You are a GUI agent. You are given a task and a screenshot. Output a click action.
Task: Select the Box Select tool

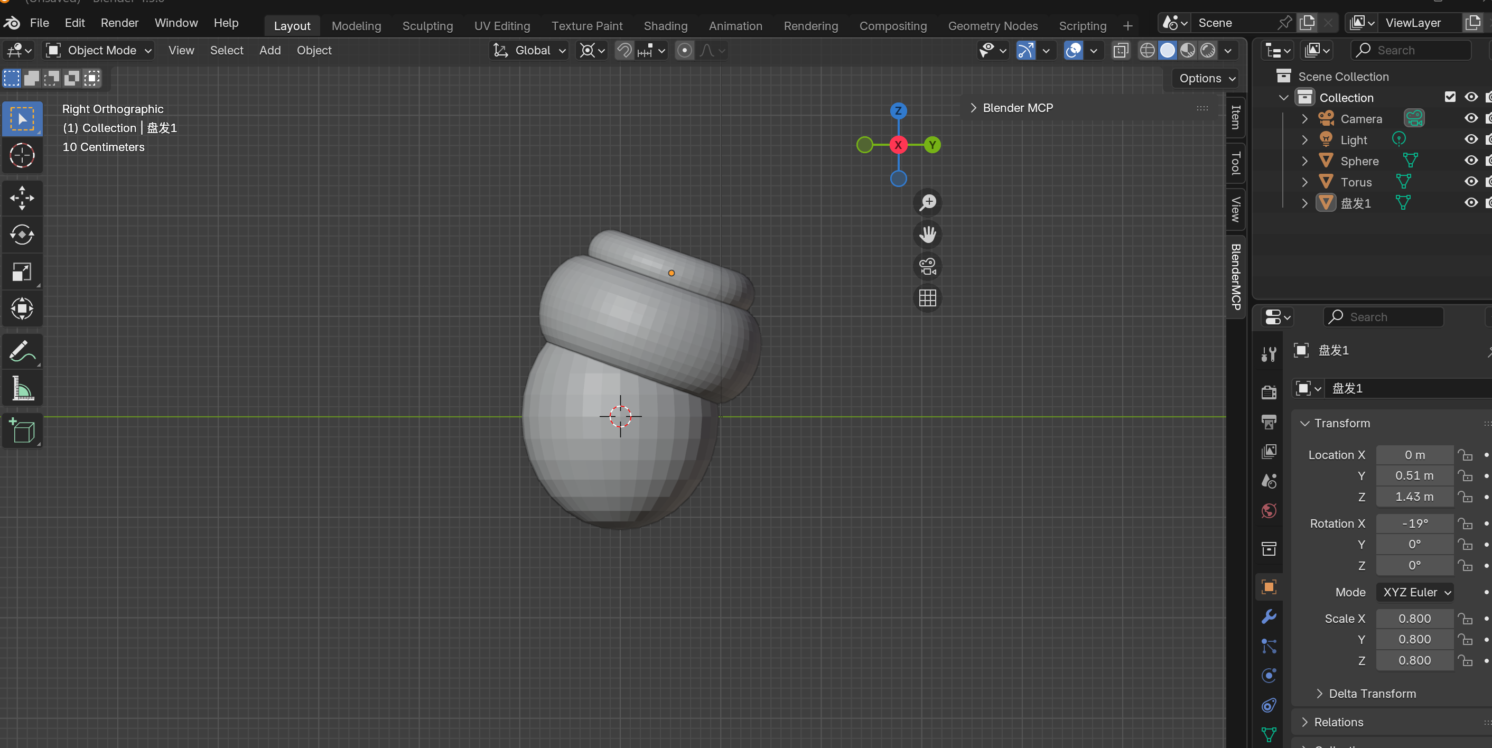click(22, 119)
